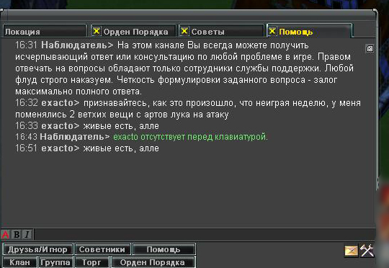Open the Торг trade channel
This screenshot has height=268, width=389.
[91, 262]
